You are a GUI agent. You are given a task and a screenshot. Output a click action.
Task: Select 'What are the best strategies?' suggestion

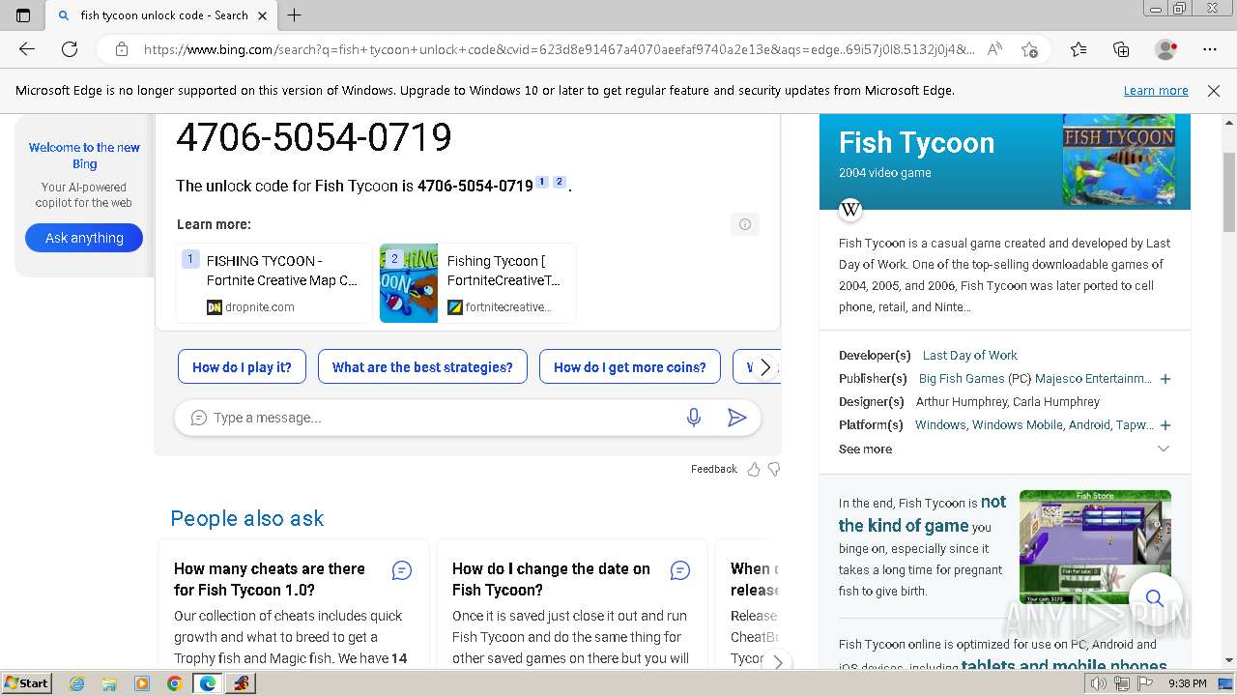tap(422, 367)
